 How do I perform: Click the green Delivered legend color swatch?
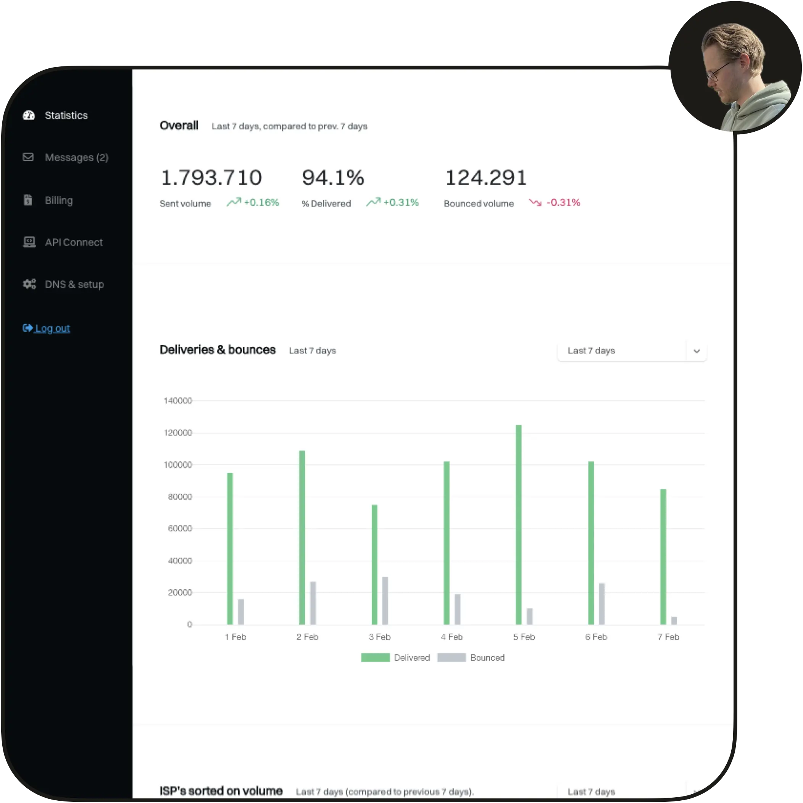click(x=375, y=658)
